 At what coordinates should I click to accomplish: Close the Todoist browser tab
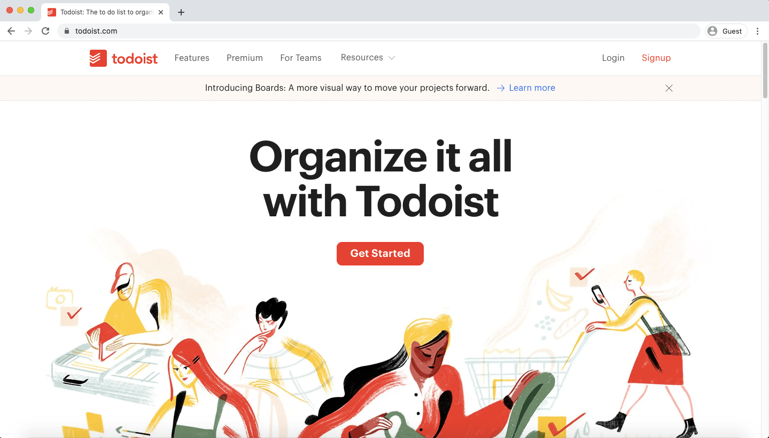pyautogui.click(x=161, y=12)
